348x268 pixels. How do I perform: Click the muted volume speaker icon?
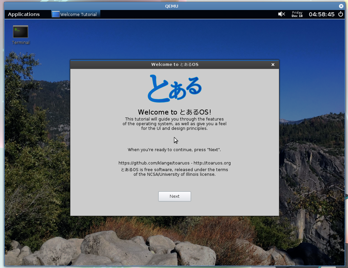[281, 14]
